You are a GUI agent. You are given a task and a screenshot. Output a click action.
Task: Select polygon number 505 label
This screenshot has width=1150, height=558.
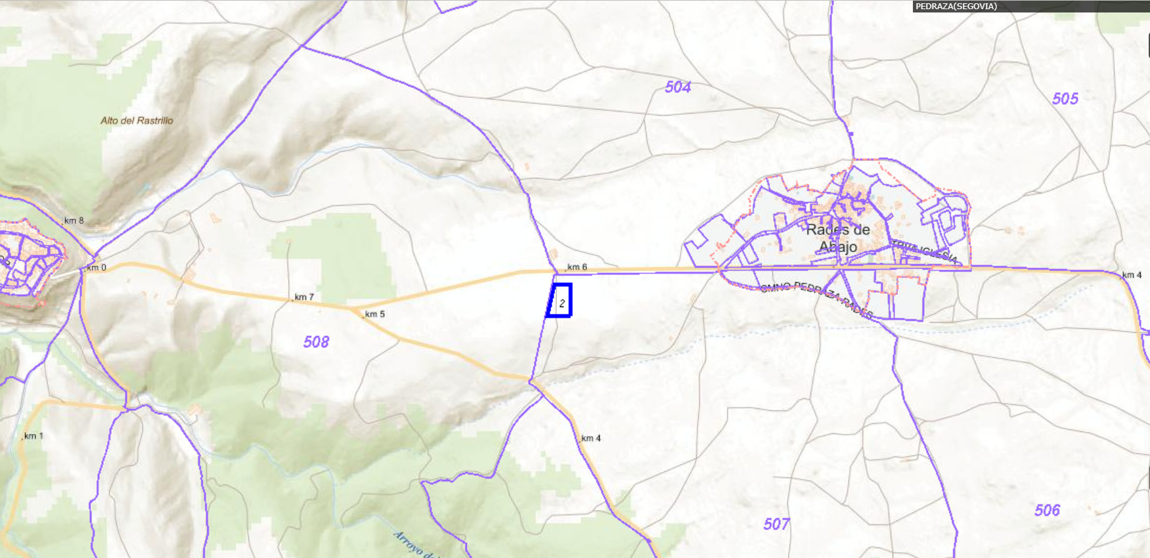pyautogui.click(x=1065, y=99)
